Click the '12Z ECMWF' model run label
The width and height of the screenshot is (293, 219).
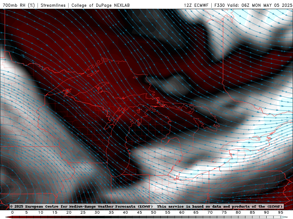pos(196,5)
